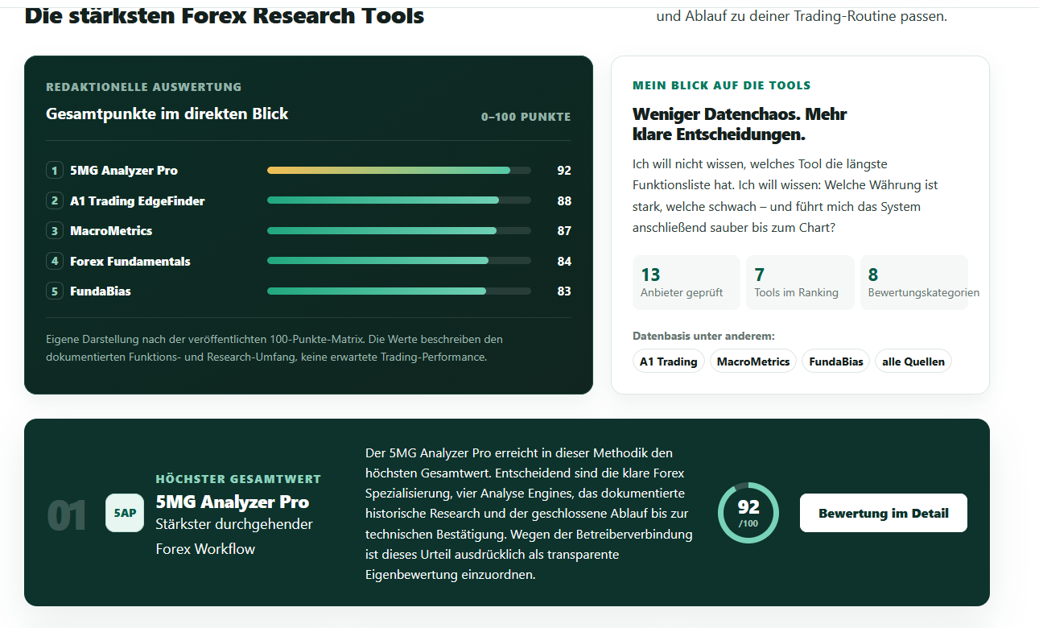Click the FundaBias score bar
Screen dimensions: 1039x628
(x=399, y=291)
